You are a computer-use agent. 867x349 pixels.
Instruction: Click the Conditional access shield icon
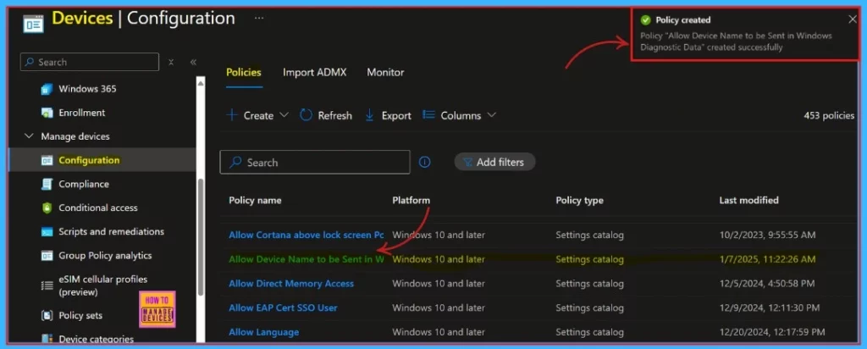pos(47,208)
